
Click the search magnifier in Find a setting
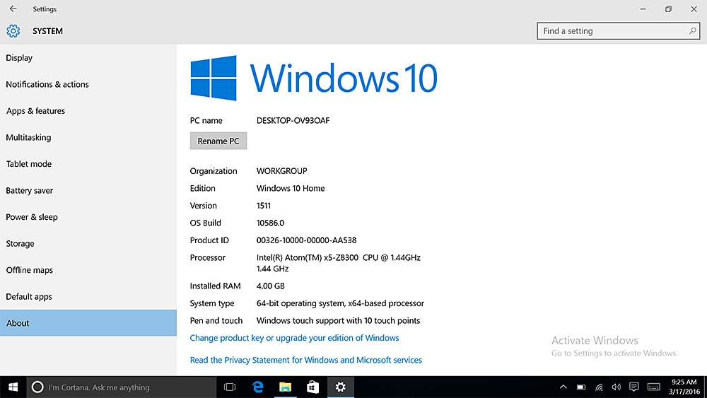[692, 30]
